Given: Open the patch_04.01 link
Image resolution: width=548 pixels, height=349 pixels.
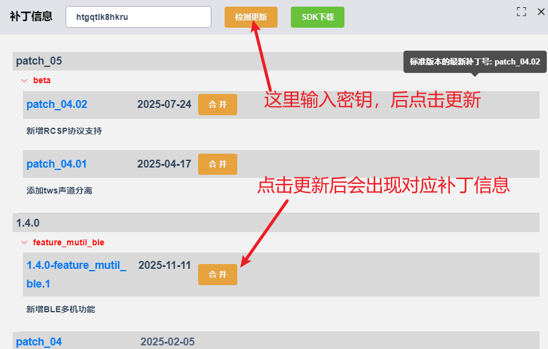Looking at the screenshot, I should point(57,164).
